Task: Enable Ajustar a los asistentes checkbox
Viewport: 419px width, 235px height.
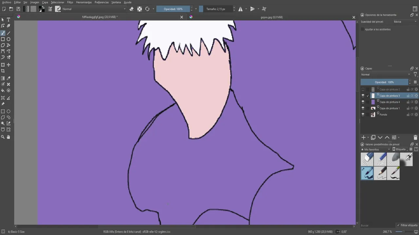Action: coord(363,29)
